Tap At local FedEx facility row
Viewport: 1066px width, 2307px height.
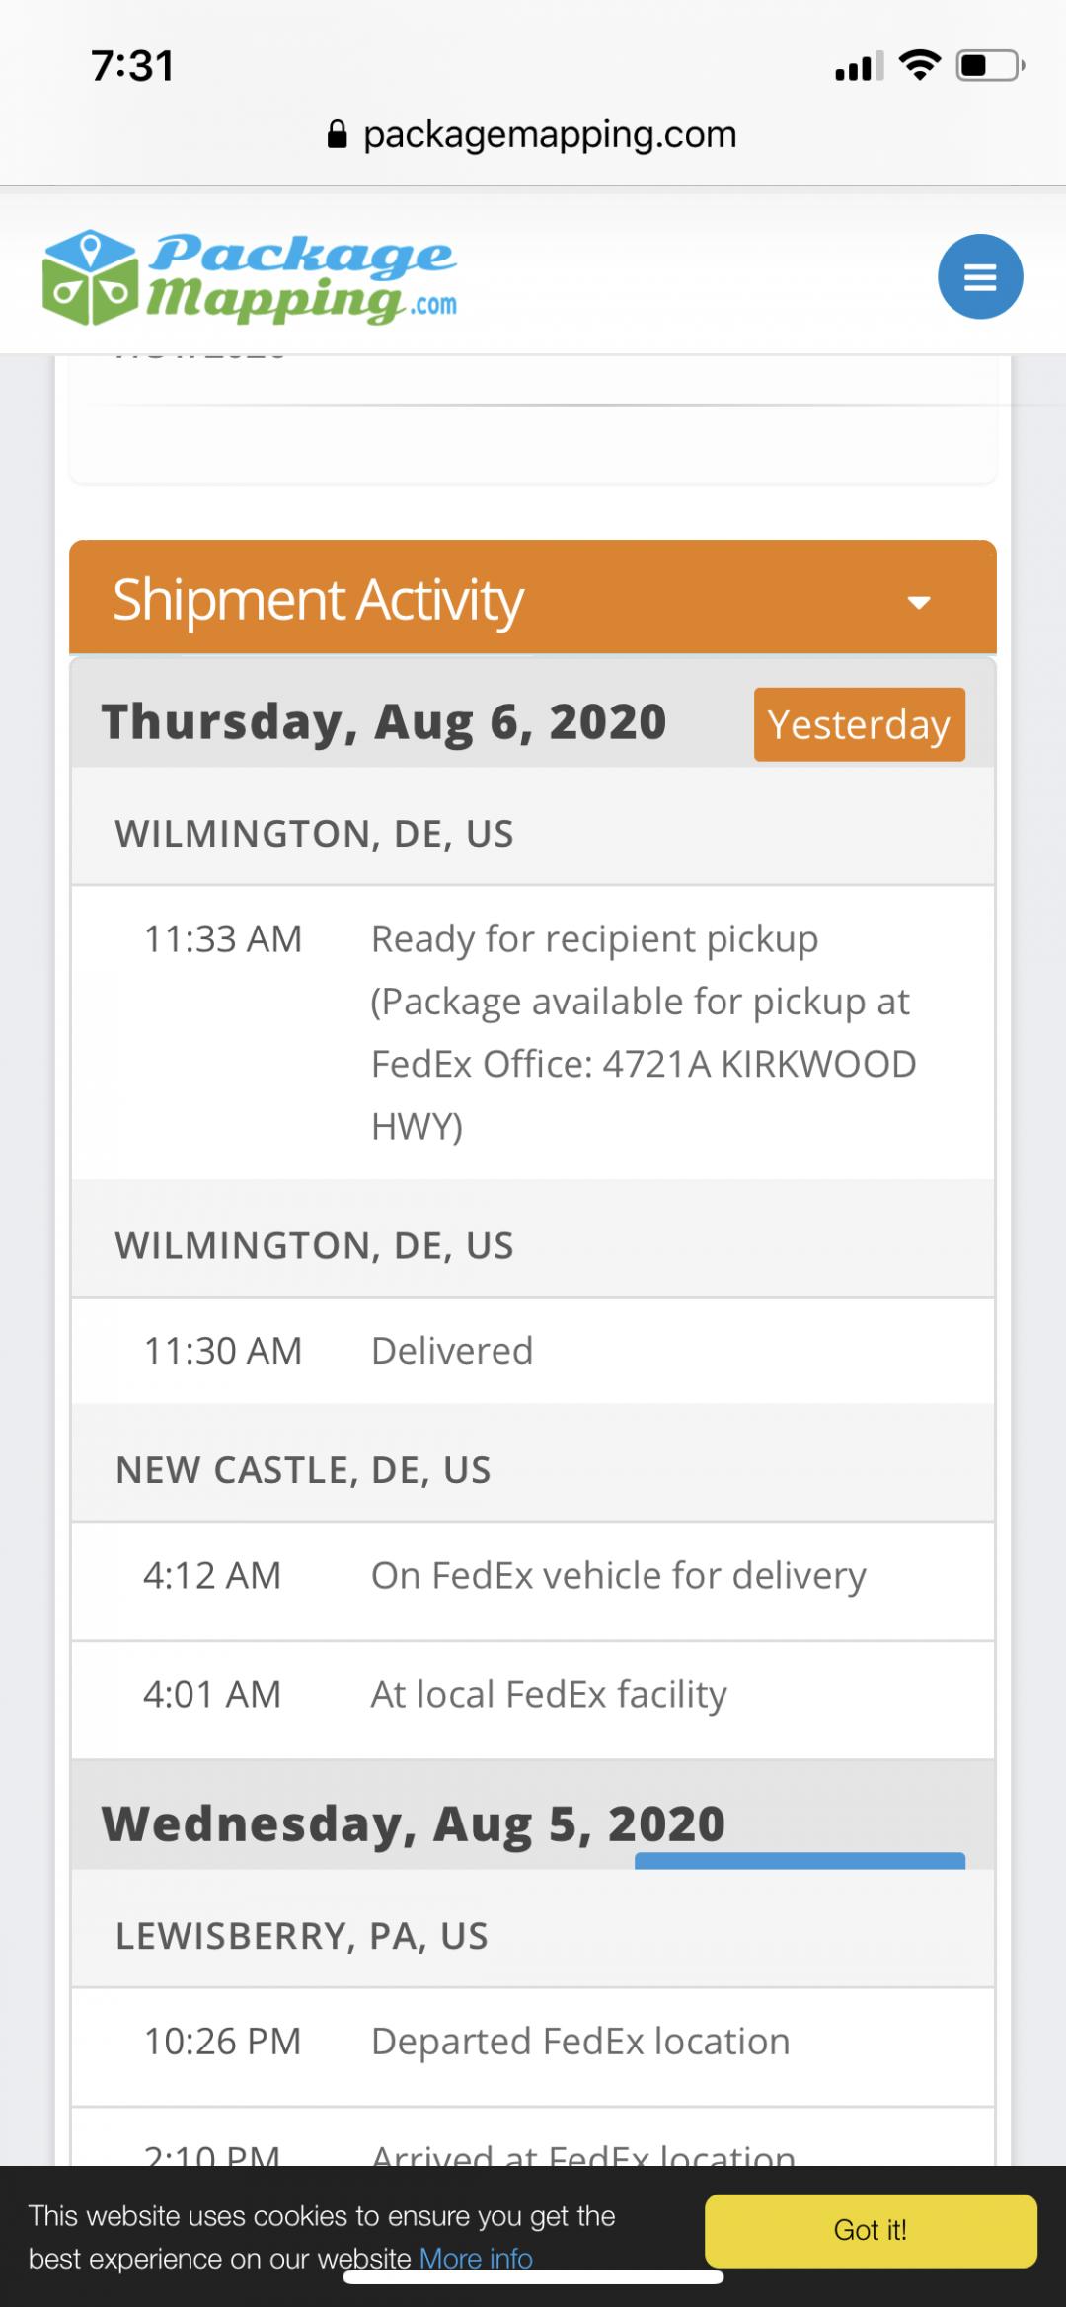(x=549, y=1695)
